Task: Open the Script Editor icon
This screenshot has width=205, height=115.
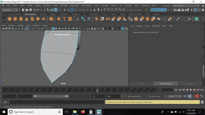Action: coord(202,102)
